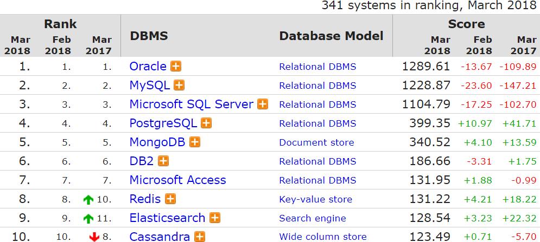Open the Cassandra link
The width and height of the screenshot is (540, 242).
[160, 237]
